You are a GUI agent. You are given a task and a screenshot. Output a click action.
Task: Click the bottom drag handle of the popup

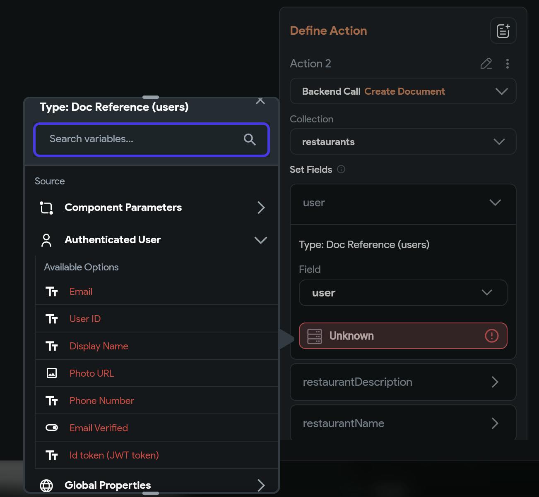tap(151, 493)
